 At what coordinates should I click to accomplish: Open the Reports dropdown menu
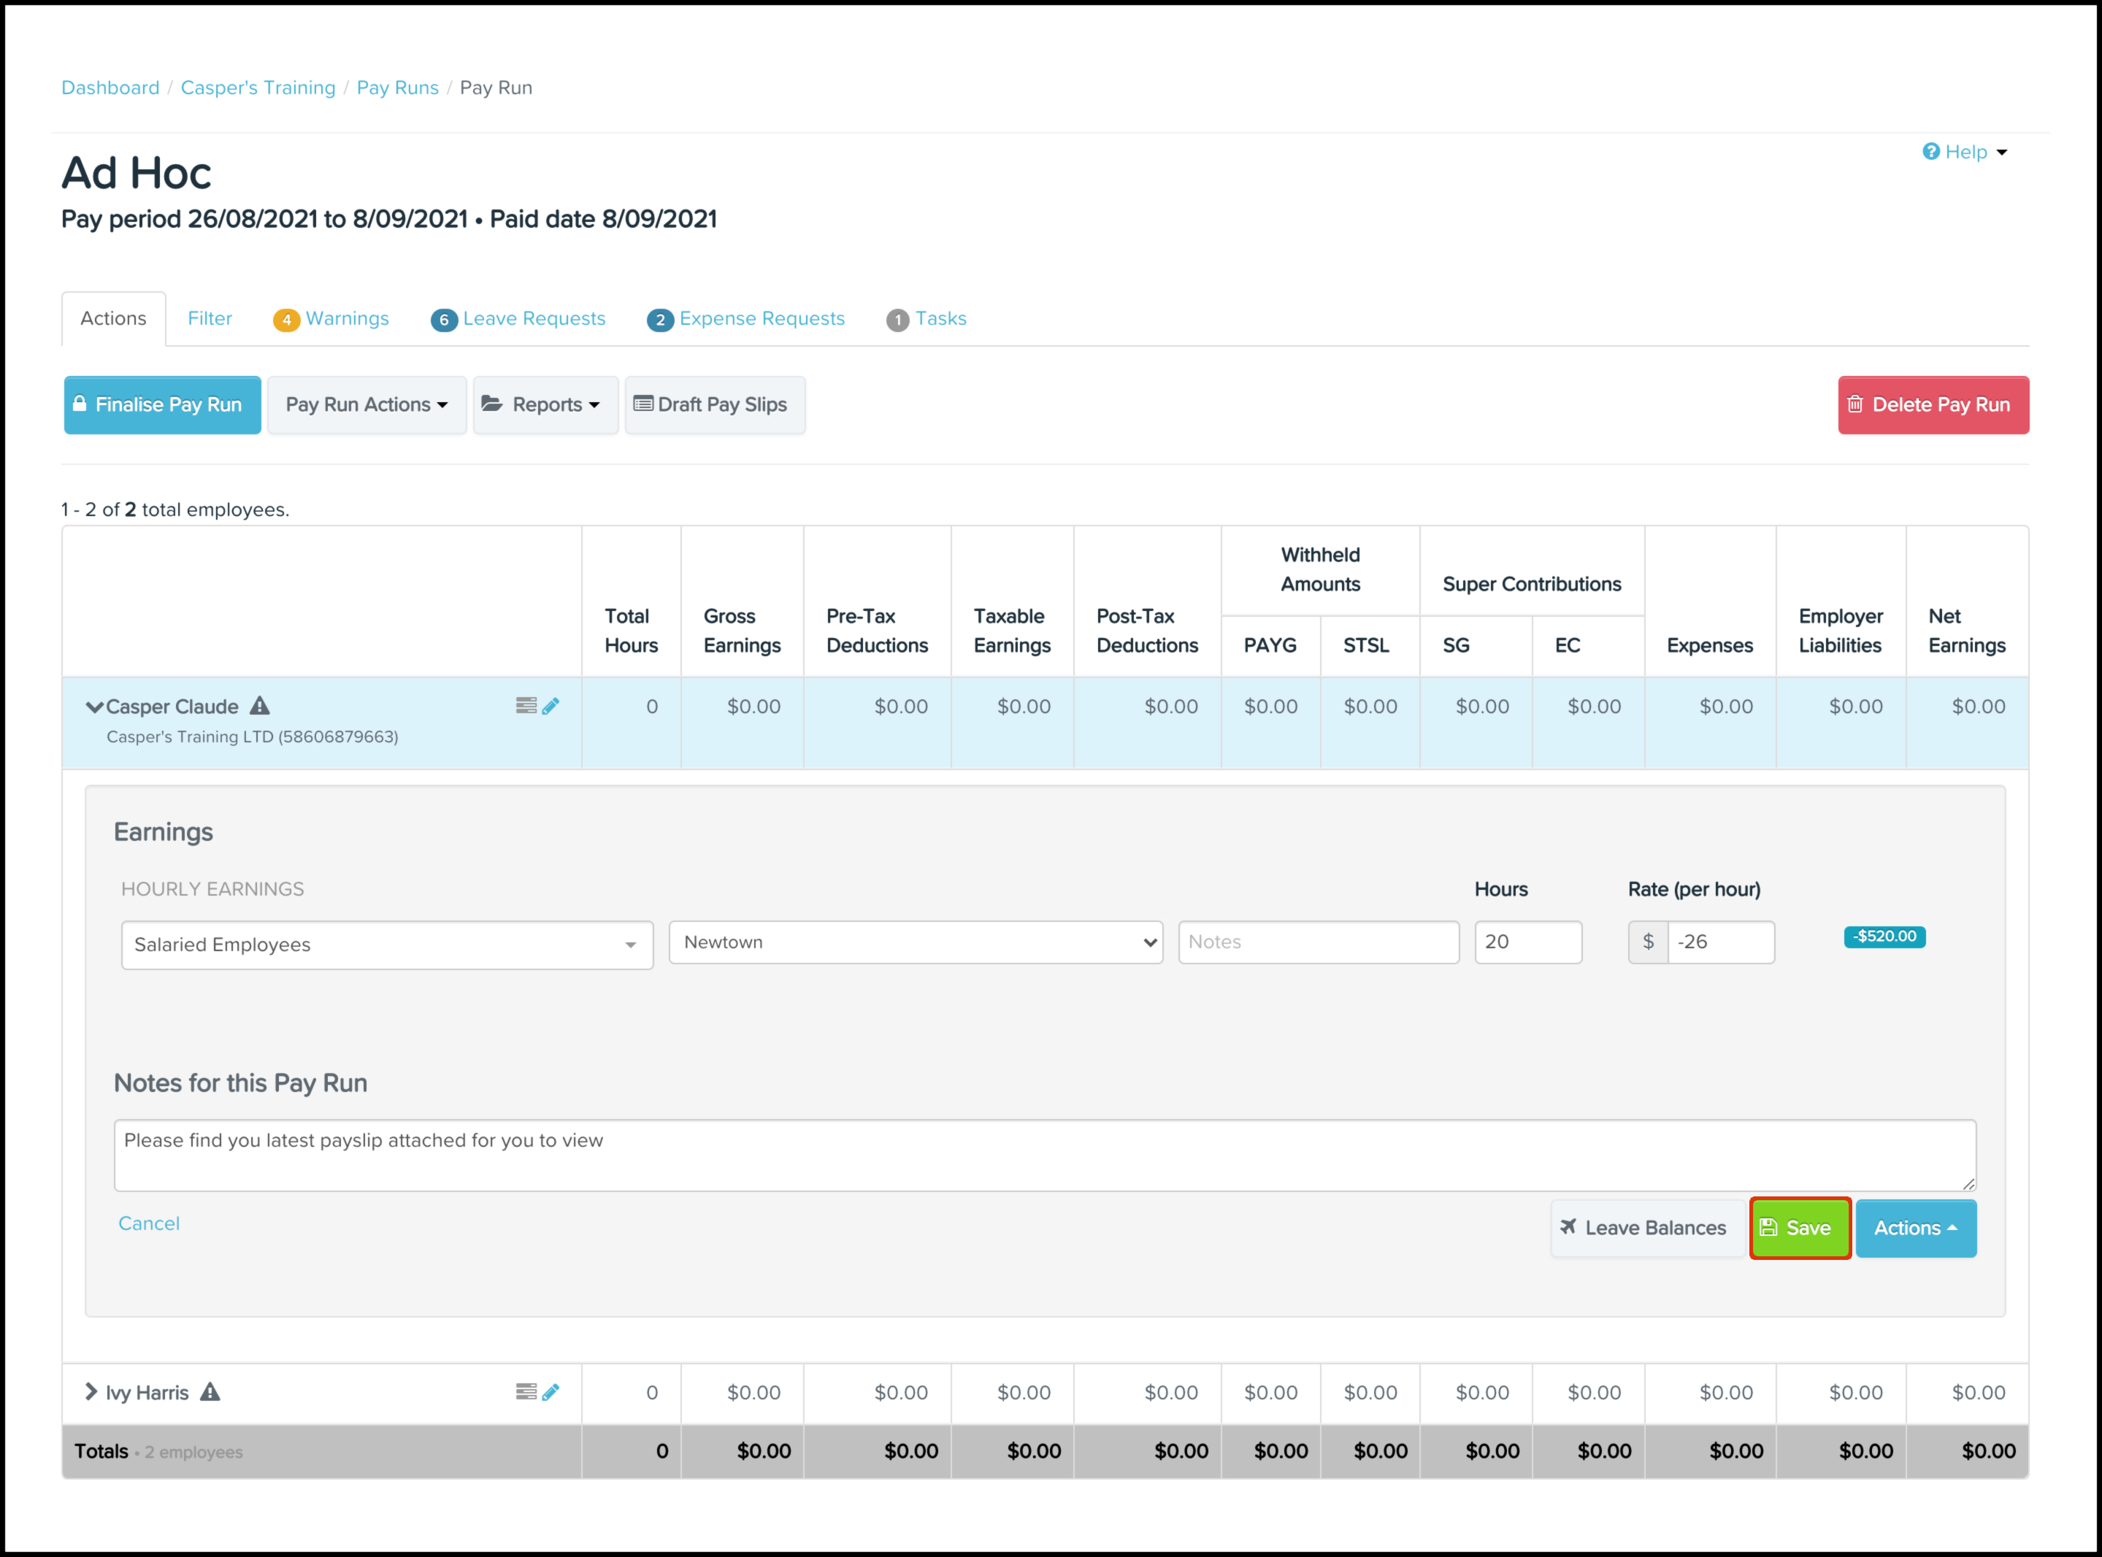tap(545, 404)
